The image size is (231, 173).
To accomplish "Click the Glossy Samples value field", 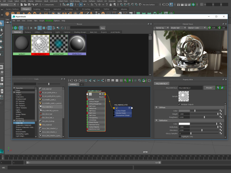I will (x=184, y=133).
